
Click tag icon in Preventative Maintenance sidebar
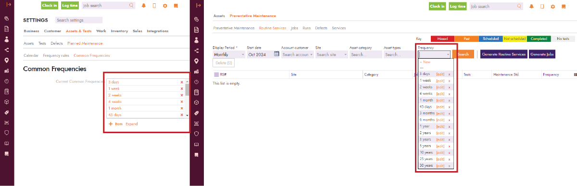[x=196, y=113]
